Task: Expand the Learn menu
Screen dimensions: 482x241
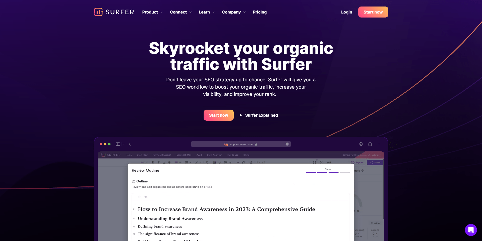Action: (x=207, y=12)
